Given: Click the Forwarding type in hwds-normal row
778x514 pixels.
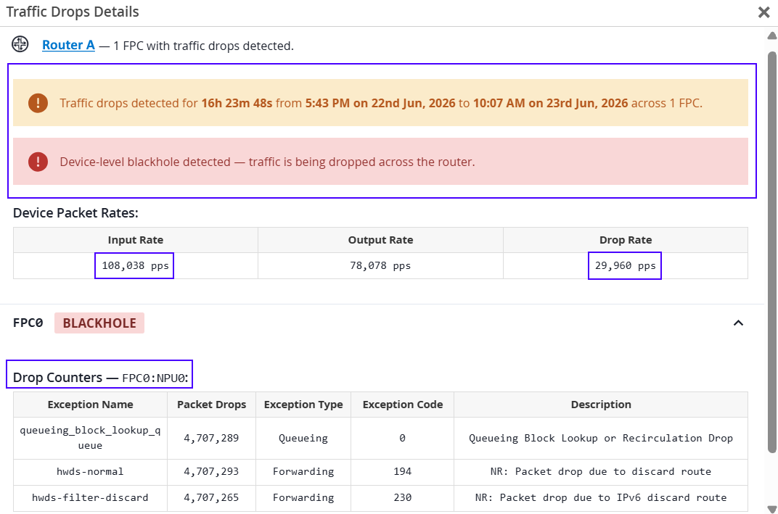Looking at the screenshot, I should pyautogui.click(x=303, y=471).
